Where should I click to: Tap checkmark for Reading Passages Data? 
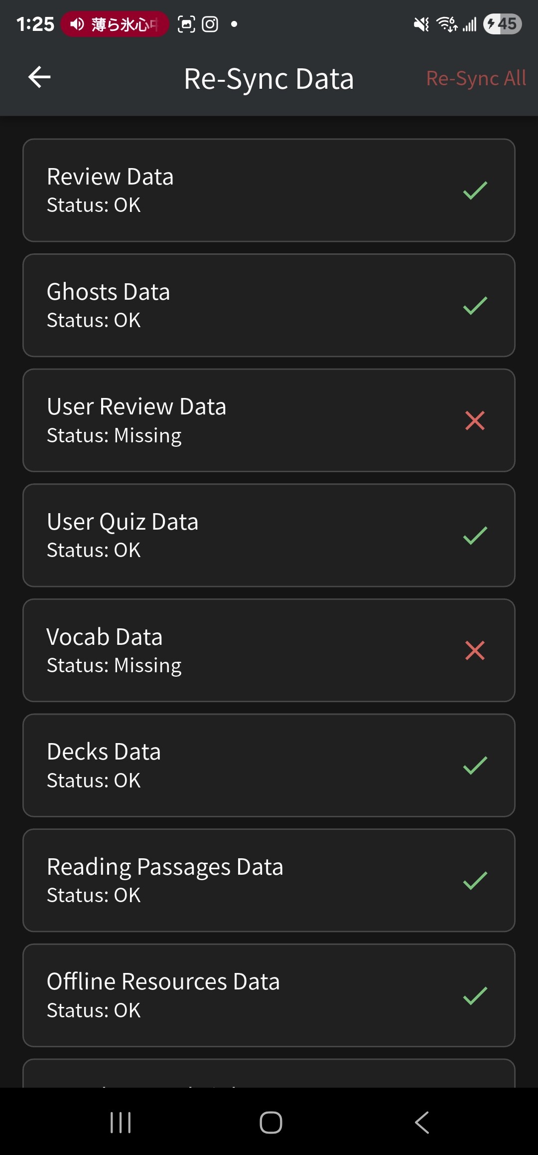pos(475,880)
